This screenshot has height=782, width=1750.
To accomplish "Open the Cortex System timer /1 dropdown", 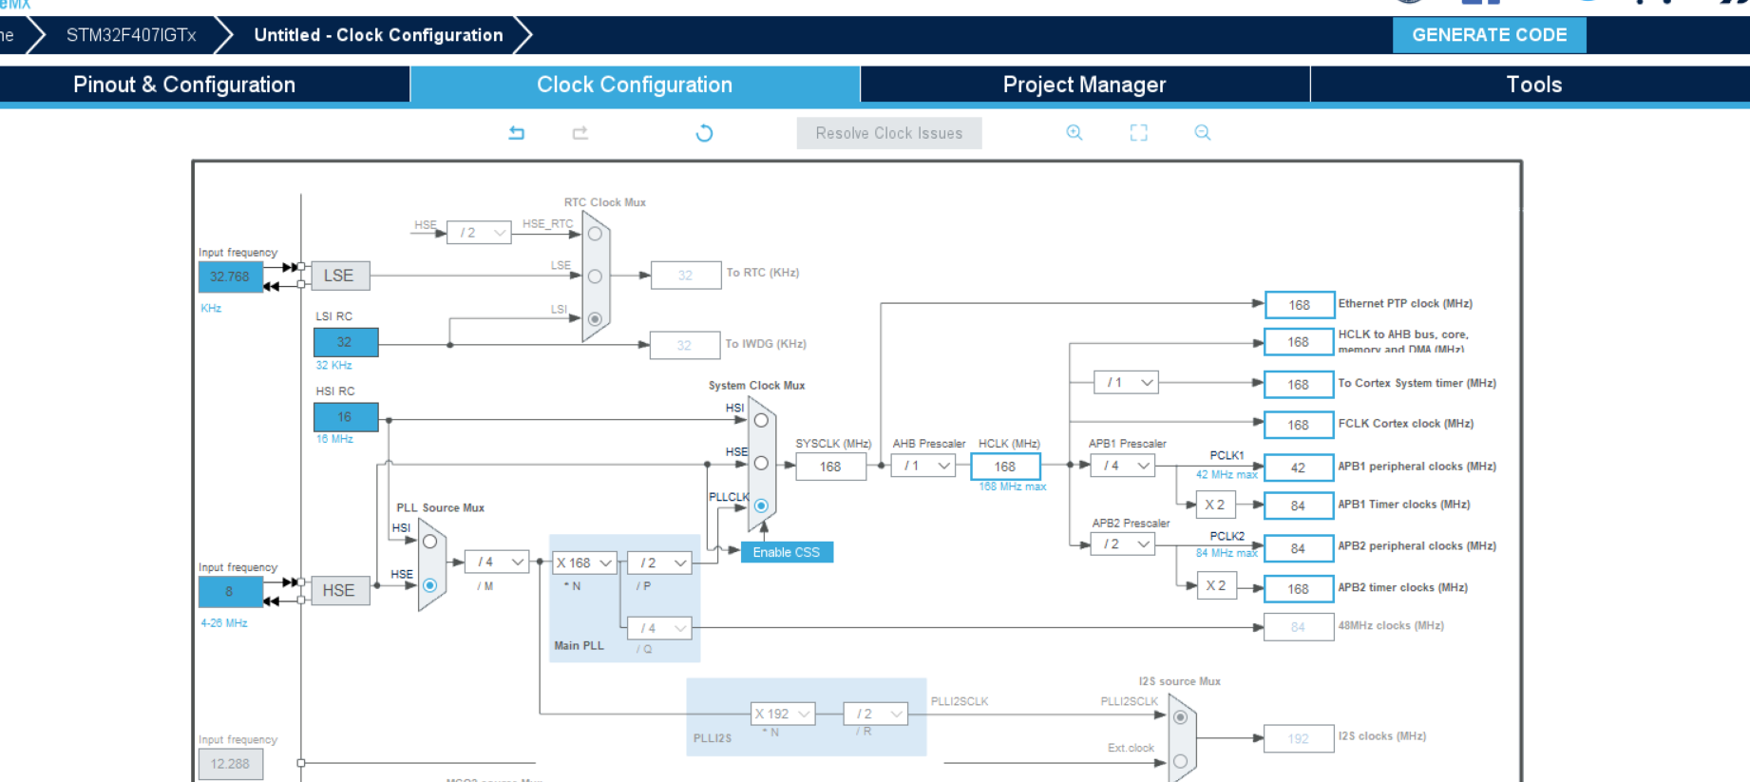I will (x=1126, y=383).
